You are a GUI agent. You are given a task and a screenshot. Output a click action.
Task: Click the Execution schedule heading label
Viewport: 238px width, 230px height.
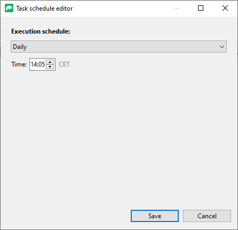point(41,31)
